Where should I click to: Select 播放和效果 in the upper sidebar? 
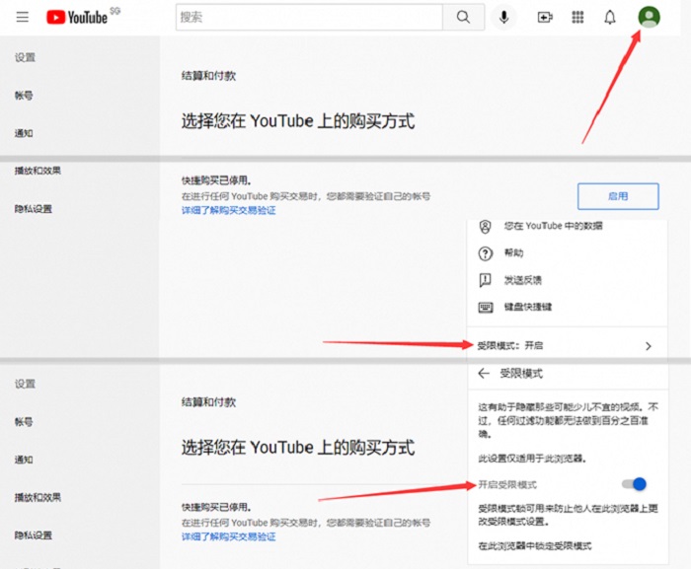pyautogui.click(x=38, y=171)
